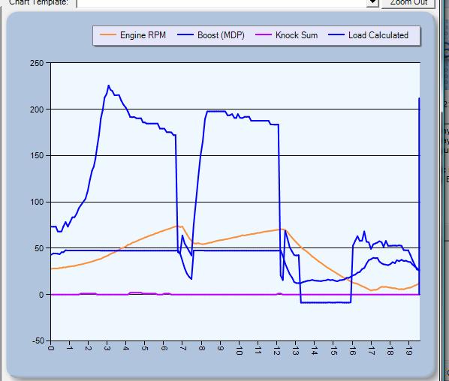Click the Zoom Out button
The width and height of the screenshot is (449, 381).
pyautogui.click(x=408, y=3)
